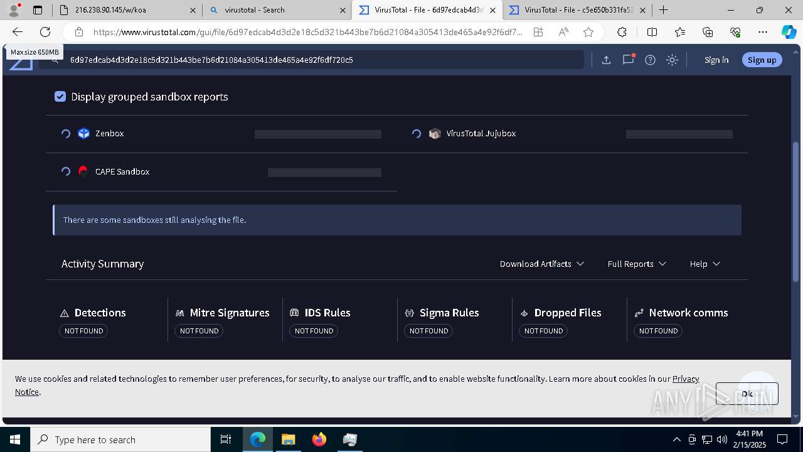Uncheck Display grouped sandbox reports
This screenshot has width=803, height=452.
pyautogui.click(x=60, y=97)
